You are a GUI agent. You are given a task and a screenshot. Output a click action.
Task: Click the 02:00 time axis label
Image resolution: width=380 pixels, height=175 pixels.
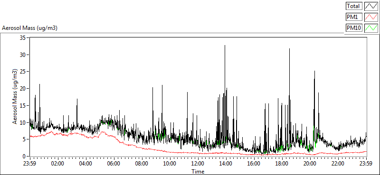[57, 163]
